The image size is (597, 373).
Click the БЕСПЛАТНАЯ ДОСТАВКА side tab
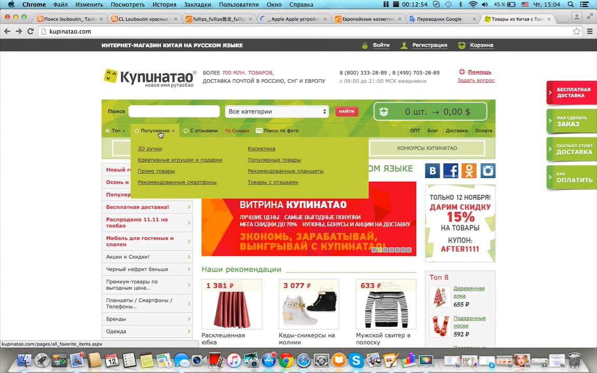(x=572, y=93)
